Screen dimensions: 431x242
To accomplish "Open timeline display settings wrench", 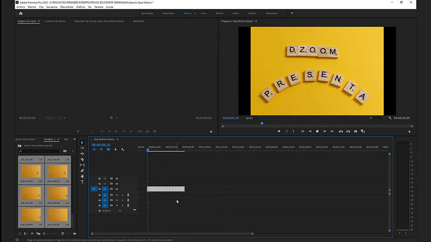I will click(122, 150).
